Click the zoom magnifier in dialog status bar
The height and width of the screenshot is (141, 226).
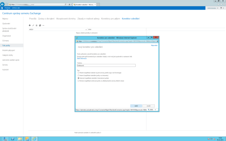tap(149, 110)
